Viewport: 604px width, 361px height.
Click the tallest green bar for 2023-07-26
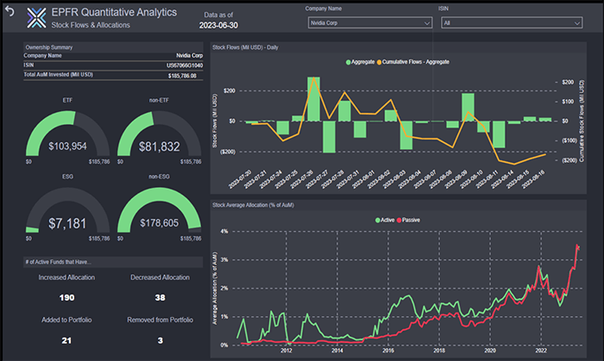(313, 99)
